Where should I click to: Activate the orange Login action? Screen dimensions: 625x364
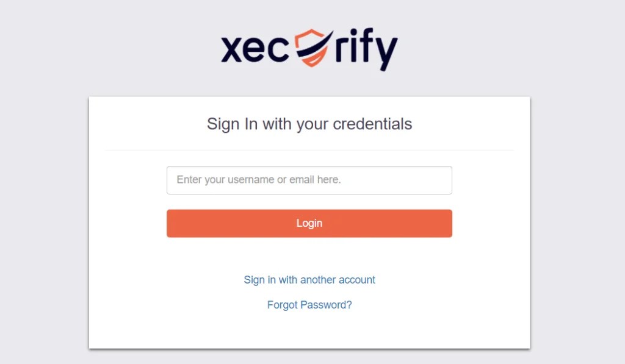tap(309, 223)
